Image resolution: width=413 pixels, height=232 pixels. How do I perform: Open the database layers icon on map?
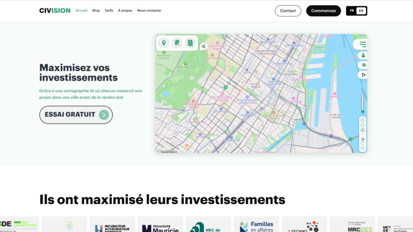pos(177,43)
